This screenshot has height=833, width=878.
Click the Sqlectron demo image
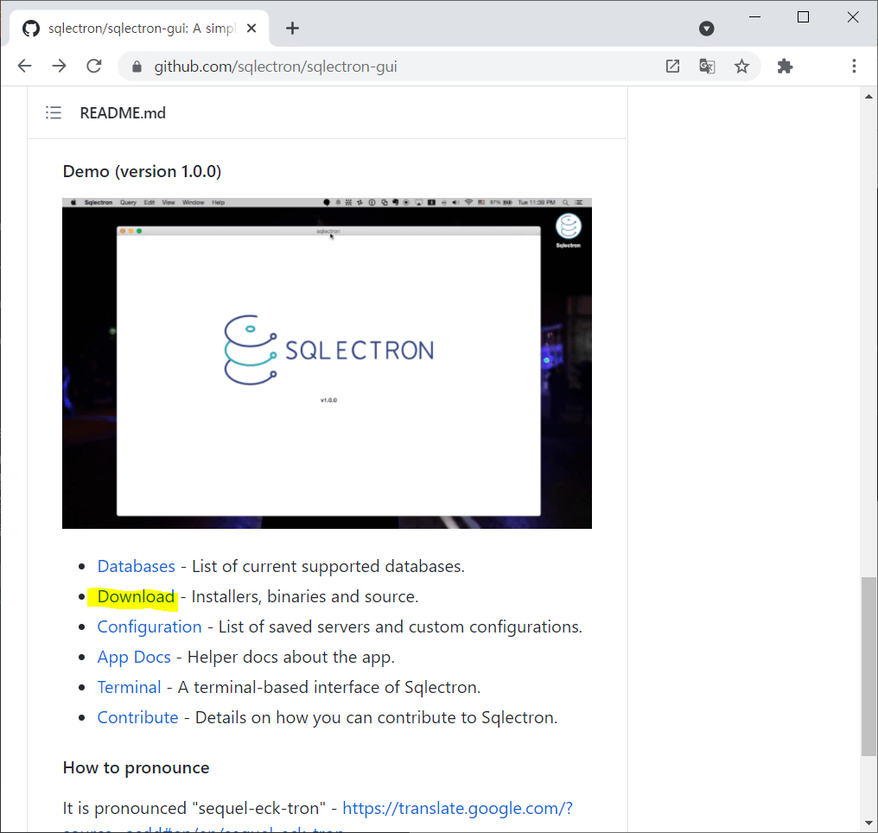(x=327, y=363)
